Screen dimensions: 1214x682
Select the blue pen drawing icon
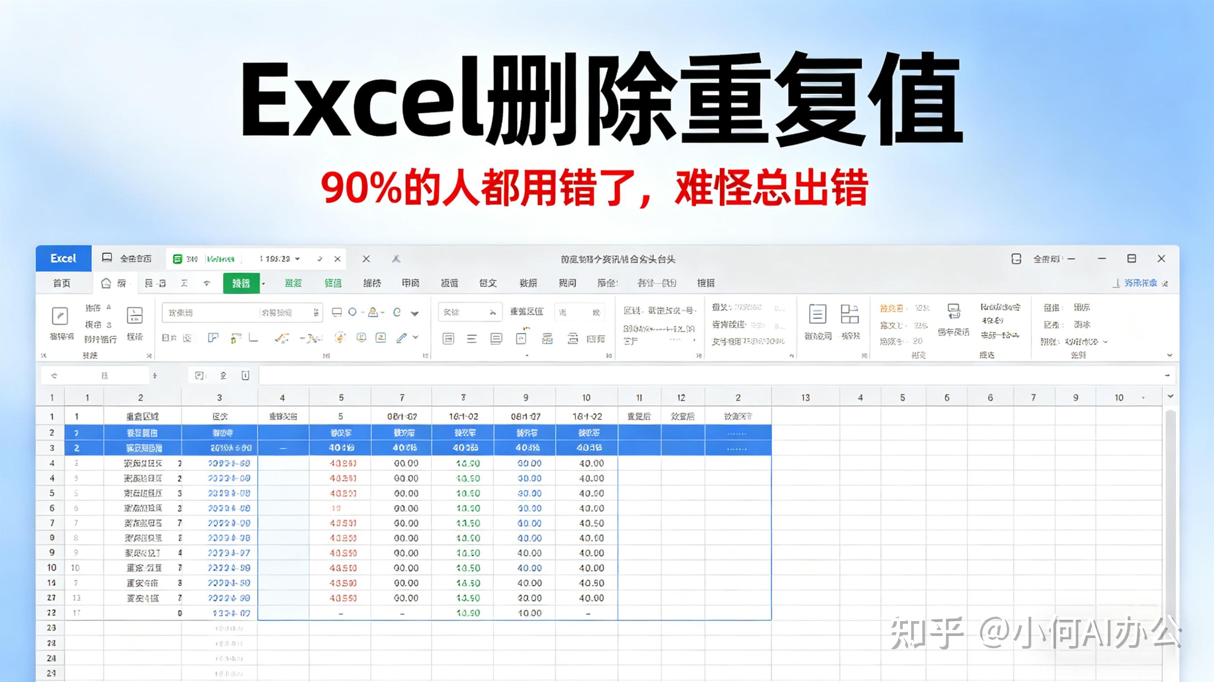pos(402,338)
